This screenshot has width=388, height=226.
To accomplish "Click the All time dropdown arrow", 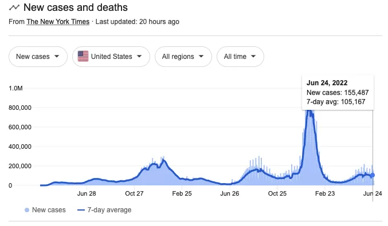I will coord(253,56).
